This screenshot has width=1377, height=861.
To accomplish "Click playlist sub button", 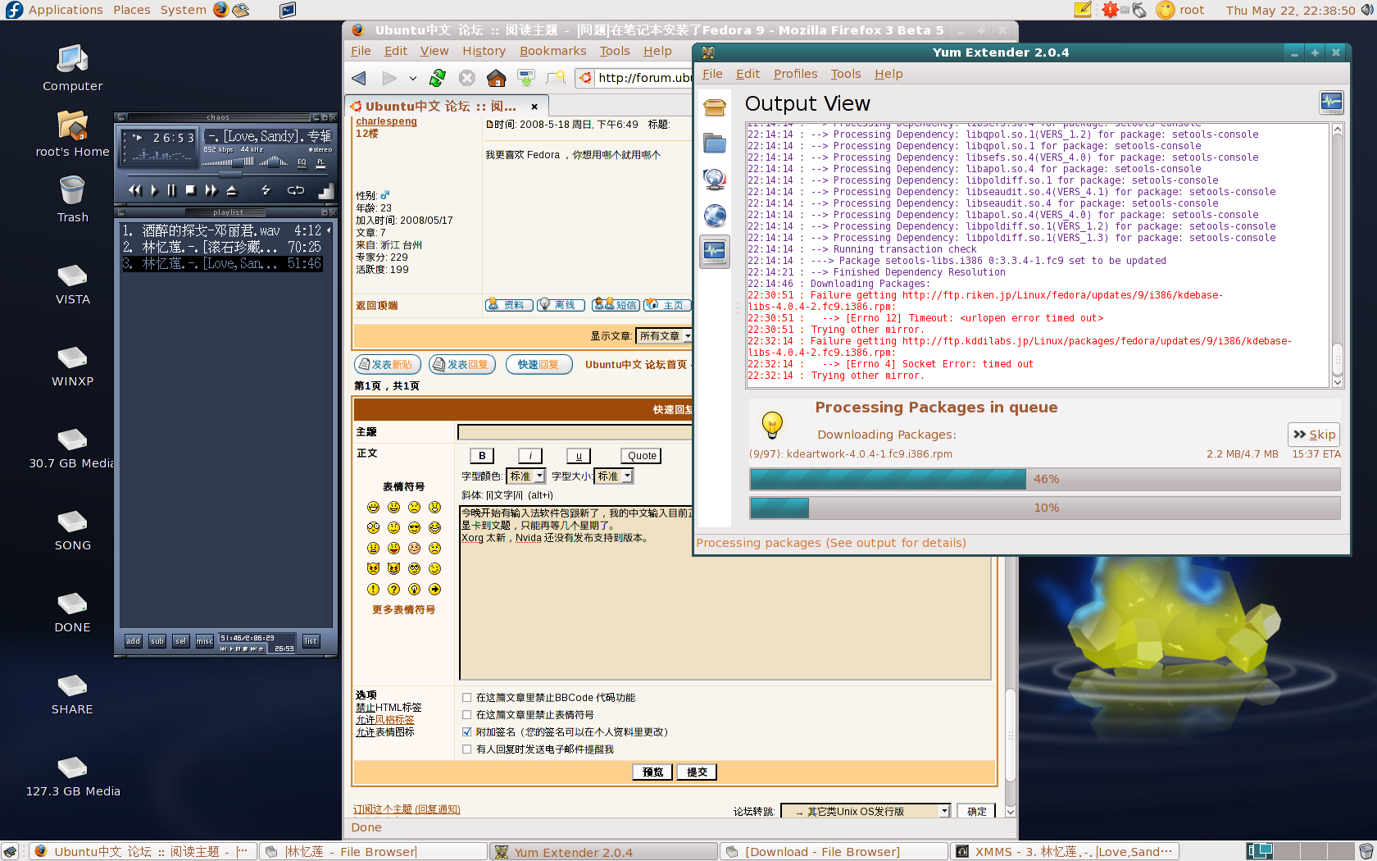I will (x=157, y=641).
